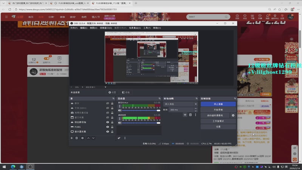Open the 麦克风/Aux channel options dots
Image resolution: width=302 pixels, height=170 pixels.
click(x=120, y=106)
